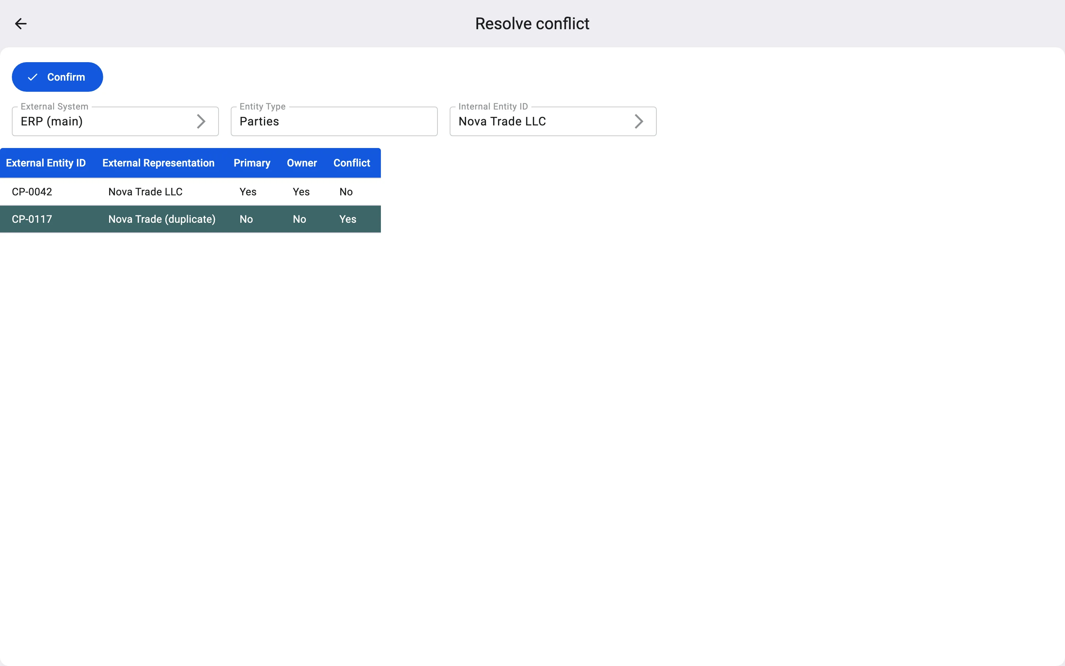
Task: Click the Primary value Yes for CP-0042
Action: (x=248, y=192)
